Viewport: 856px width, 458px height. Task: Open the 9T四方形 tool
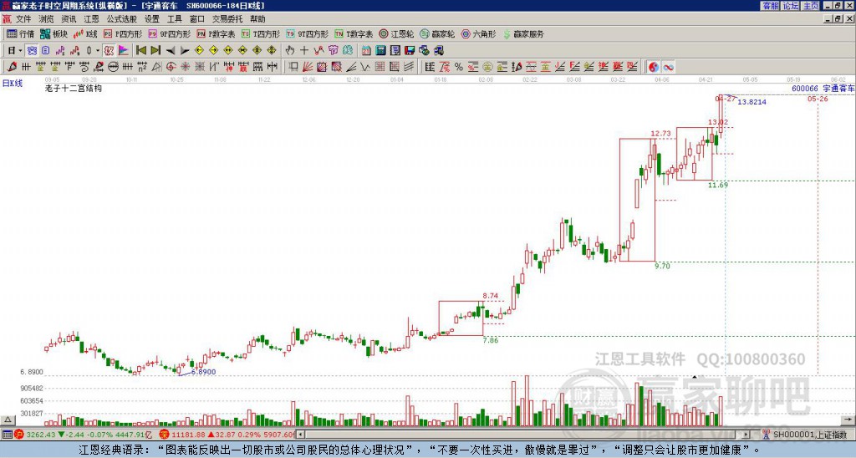point(308,33)
